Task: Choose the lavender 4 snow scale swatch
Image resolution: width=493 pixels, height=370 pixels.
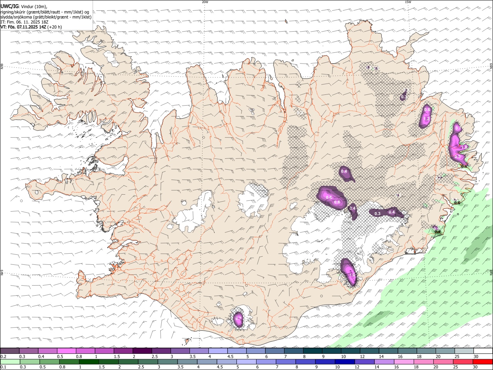Action: coord(218,351)
